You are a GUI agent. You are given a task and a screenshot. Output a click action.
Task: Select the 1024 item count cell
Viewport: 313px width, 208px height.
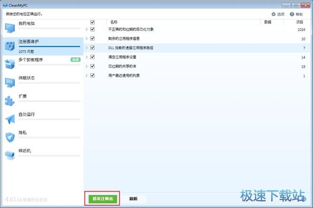pos(301,30)
